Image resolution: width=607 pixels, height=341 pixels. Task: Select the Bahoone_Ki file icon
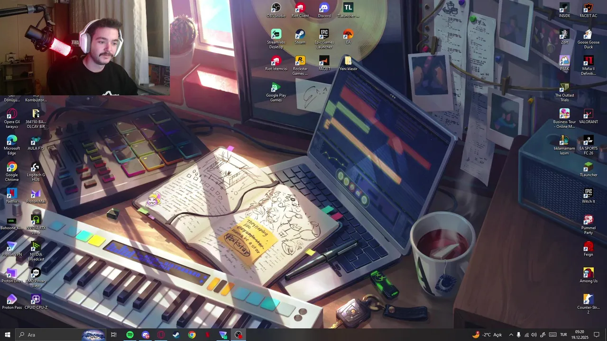tap(12, 223)
